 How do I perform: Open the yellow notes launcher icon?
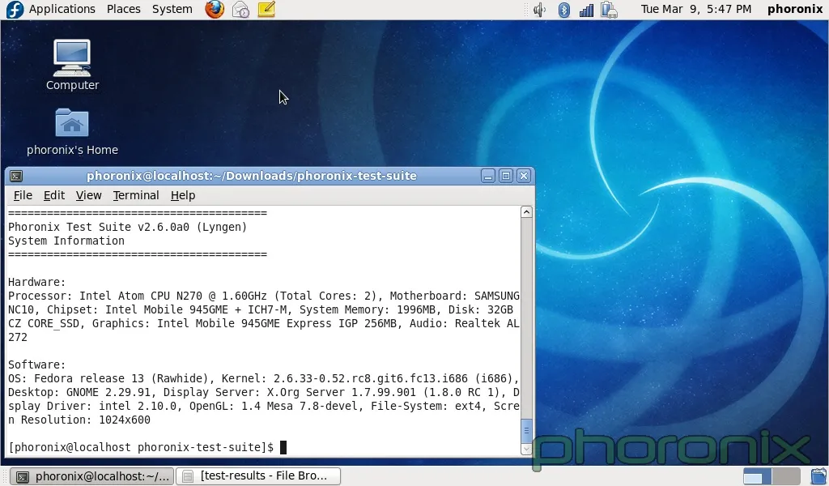coord(266,9)
